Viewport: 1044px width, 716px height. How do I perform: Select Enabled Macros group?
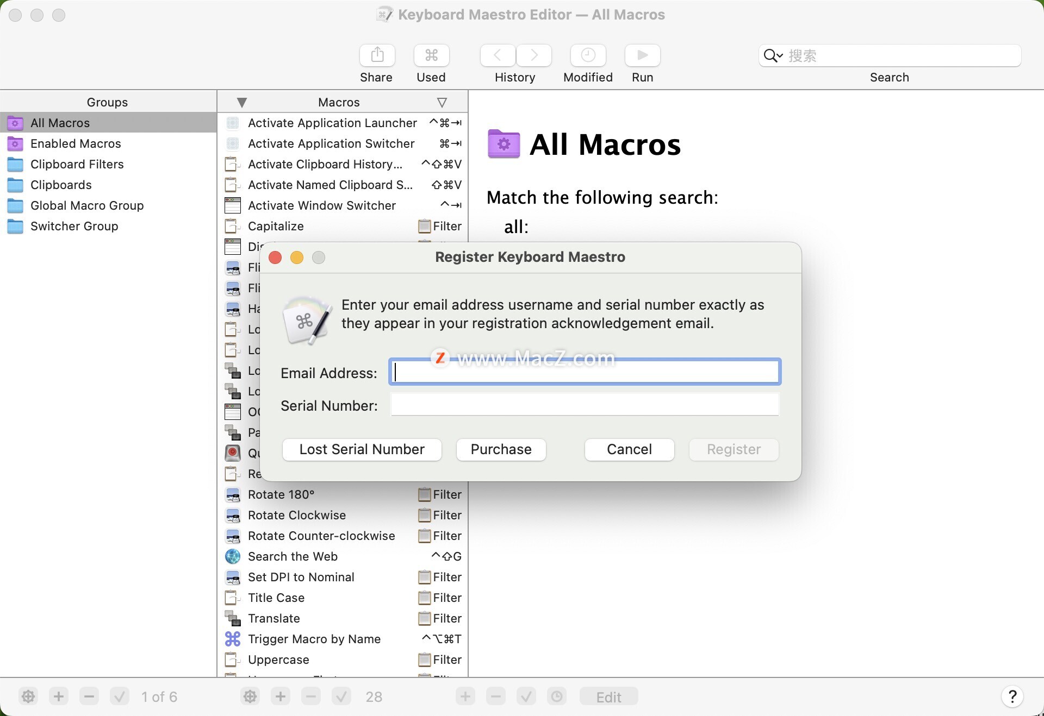[108, 143]
